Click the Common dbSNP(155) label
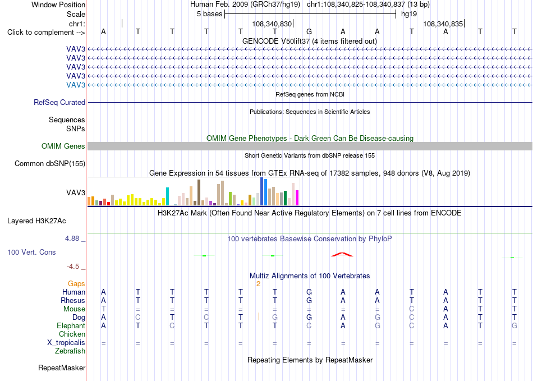The image size is (533, 381). coord(49,163)
